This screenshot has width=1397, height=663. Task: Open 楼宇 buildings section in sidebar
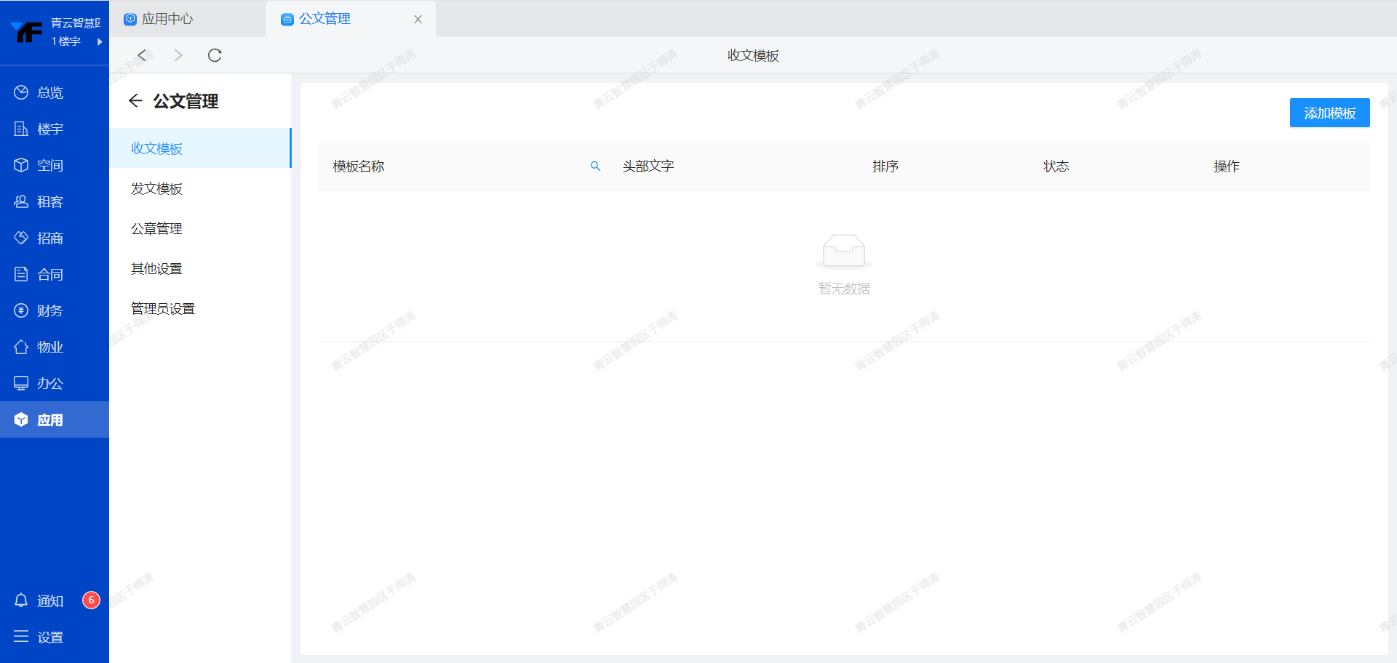pyautogui.click(x=49, y=129)
